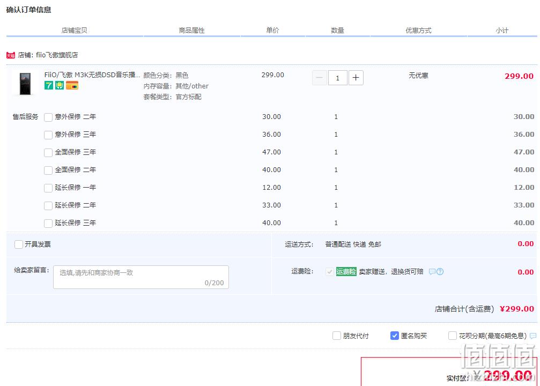Toggle the 运费险 insurance checkbox

[330, 272]
